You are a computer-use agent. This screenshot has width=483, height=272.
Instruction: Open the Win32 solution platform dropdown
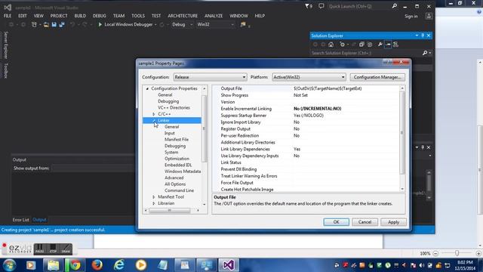point(216,24)
